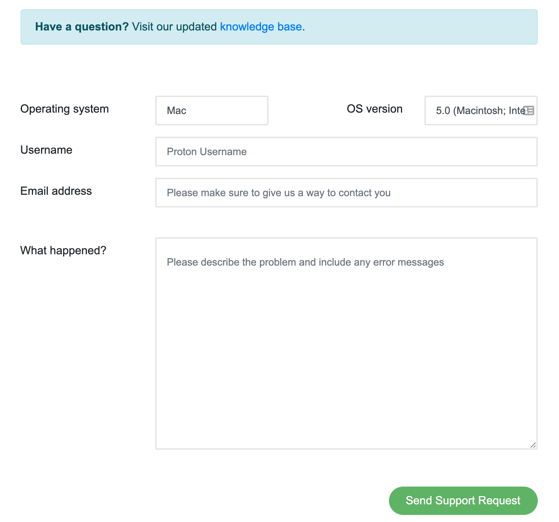
Task: Open the knowledge base link
Action: [x=261, y=27]
